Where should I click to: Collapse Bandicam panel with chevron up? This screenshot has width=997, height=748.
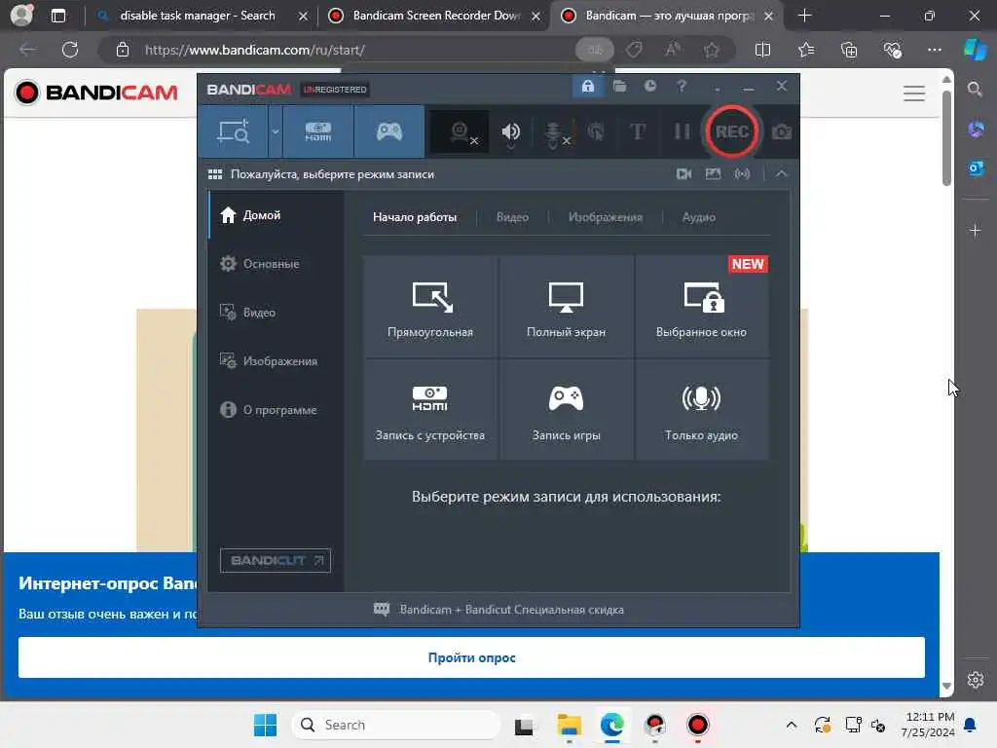tap(782, 173)
